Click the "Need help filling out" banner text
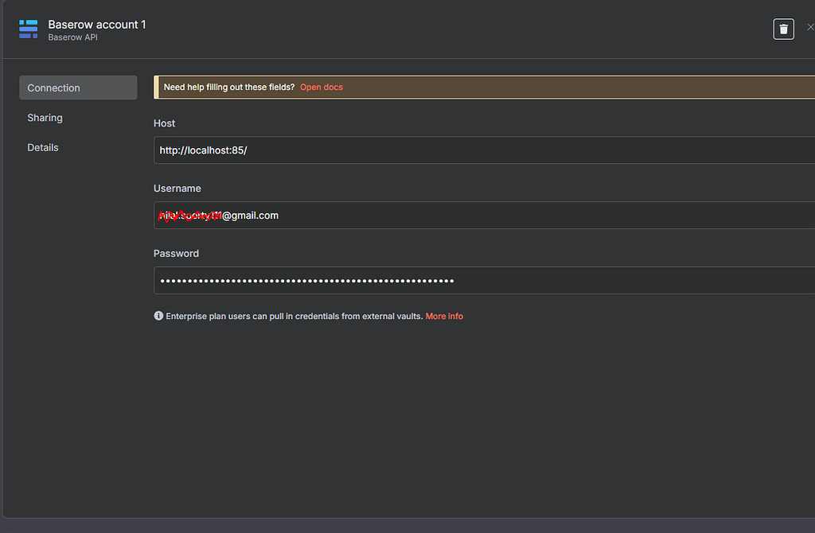Image resolution: width=815 pixels, height=533 pixels. pyautogui.click(x=229, y=88)
